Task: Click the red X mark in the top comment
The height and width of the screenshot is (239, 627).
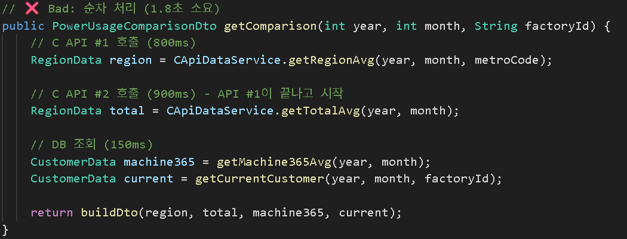Action: coord(30,10)
